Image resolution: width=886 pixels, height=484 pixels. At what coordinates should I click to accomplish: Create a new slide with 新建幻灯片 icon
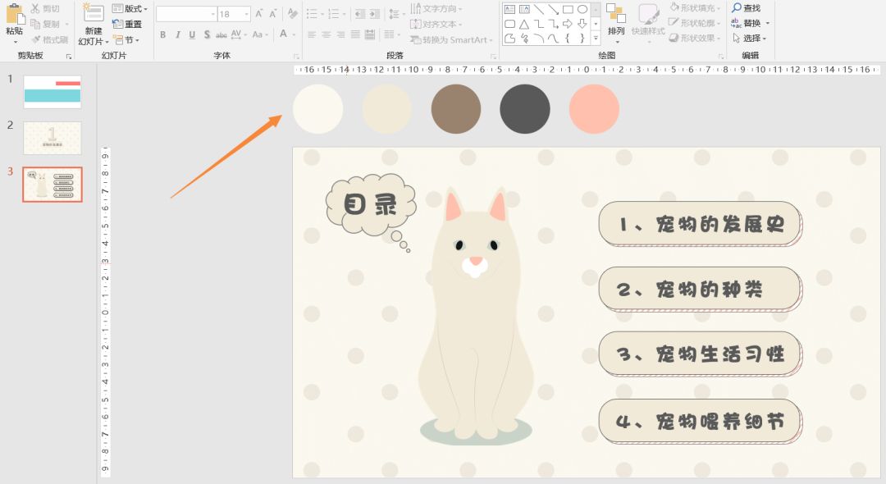[x=93, y=14]
